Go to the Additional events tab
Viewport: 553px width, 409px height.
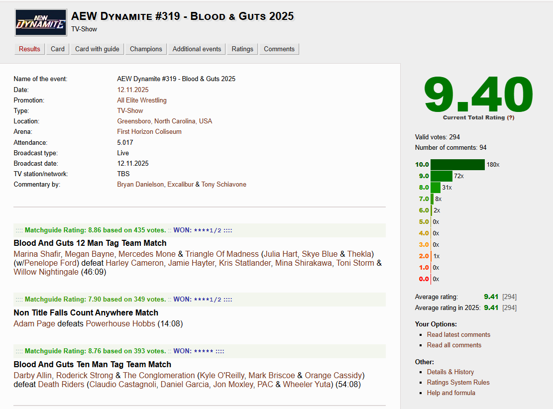click(197, 49)
